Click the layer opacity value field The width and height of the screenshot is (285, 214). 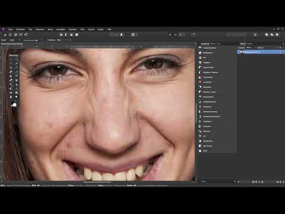point(249,48)
